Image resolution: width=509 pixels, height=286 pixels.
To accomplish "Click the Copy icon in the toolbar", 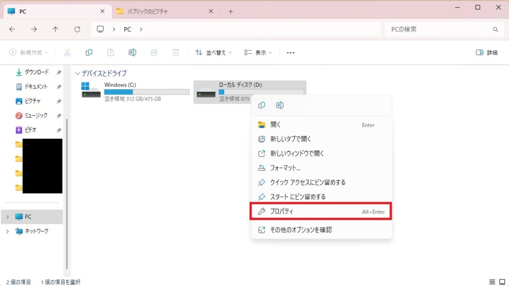I will click(x=89, y=52).
